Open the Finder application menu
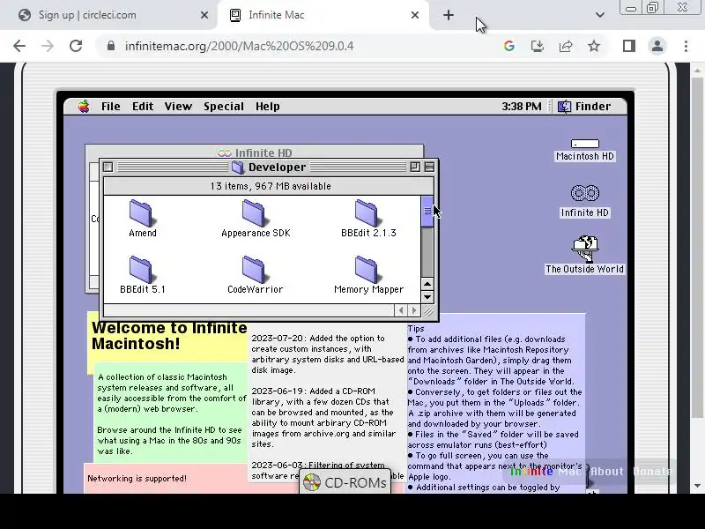Viewport: 705px width, 529px height. [x=584, y=107]
